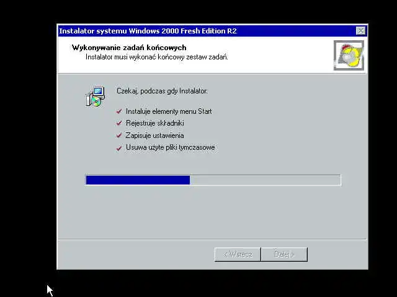This screenshot has height=297, width=397.
Task: Click the checkmark next to Zapisuje ustawienia
Action: [x=119, y=136]
